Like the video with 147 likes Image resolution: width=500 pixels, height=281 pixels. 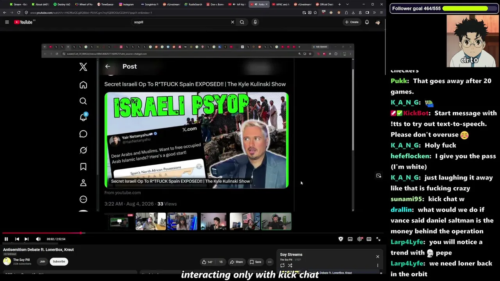tap(207, 262)
